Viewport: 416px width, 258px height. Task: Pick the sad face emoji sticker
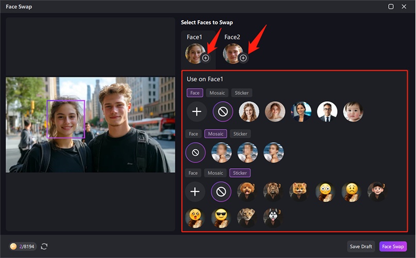coord(351,191)
